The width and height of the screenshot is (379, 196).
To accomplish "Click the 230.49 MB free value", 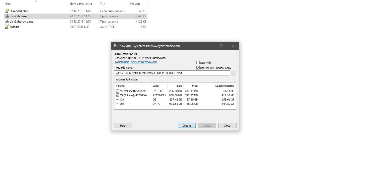I will coord(191,91).
